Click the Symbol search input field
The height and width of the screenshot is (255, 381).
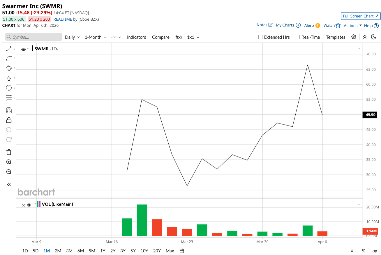(x=33, y=37)
